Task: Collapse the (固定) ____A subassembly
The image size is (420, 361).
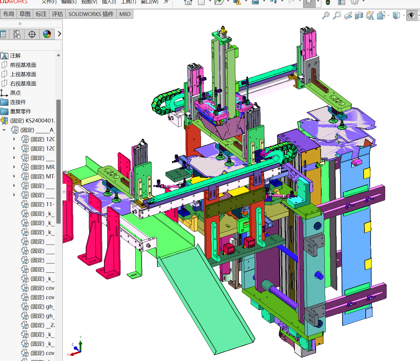Action: [x=4, y=130]
